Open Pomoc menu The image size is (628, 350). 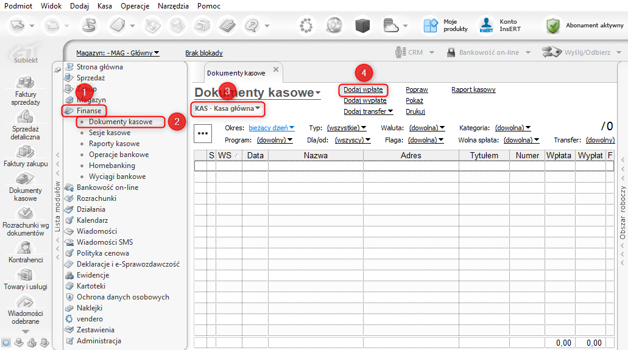click(x=209, y=6)
